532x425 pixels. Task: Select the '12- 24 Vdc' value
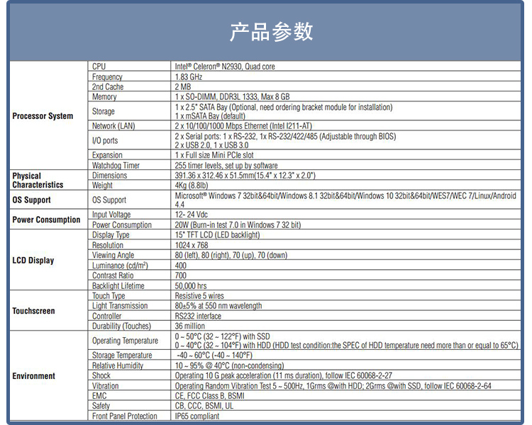[x=191, y=215]
